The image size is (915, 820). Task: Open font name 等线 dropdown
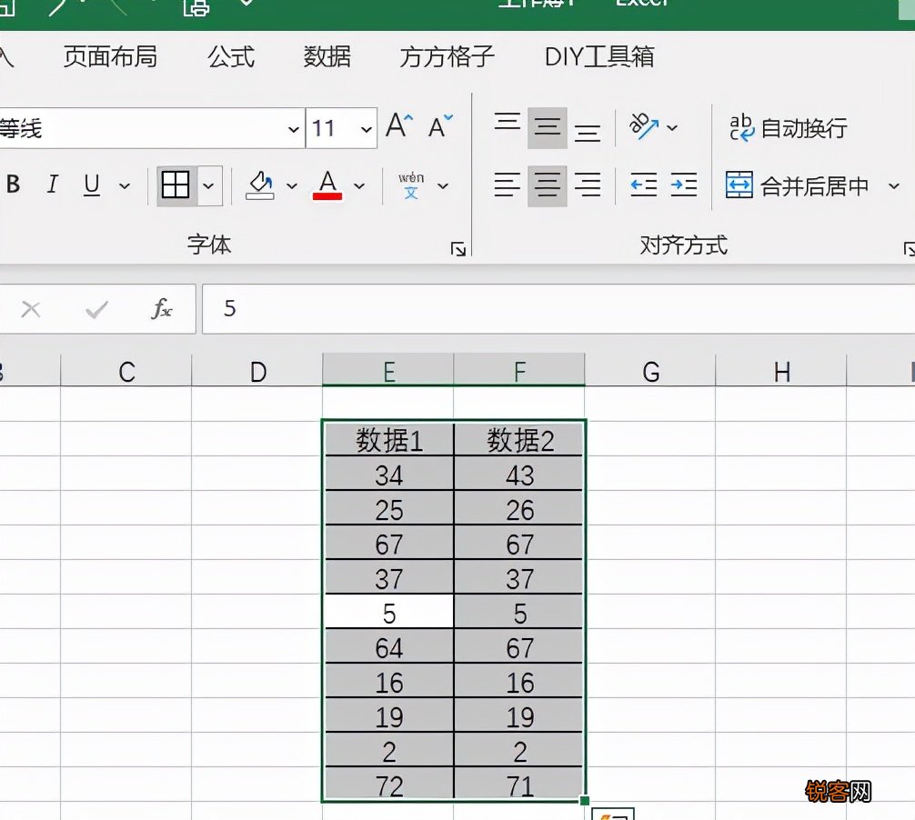point(294,129)
